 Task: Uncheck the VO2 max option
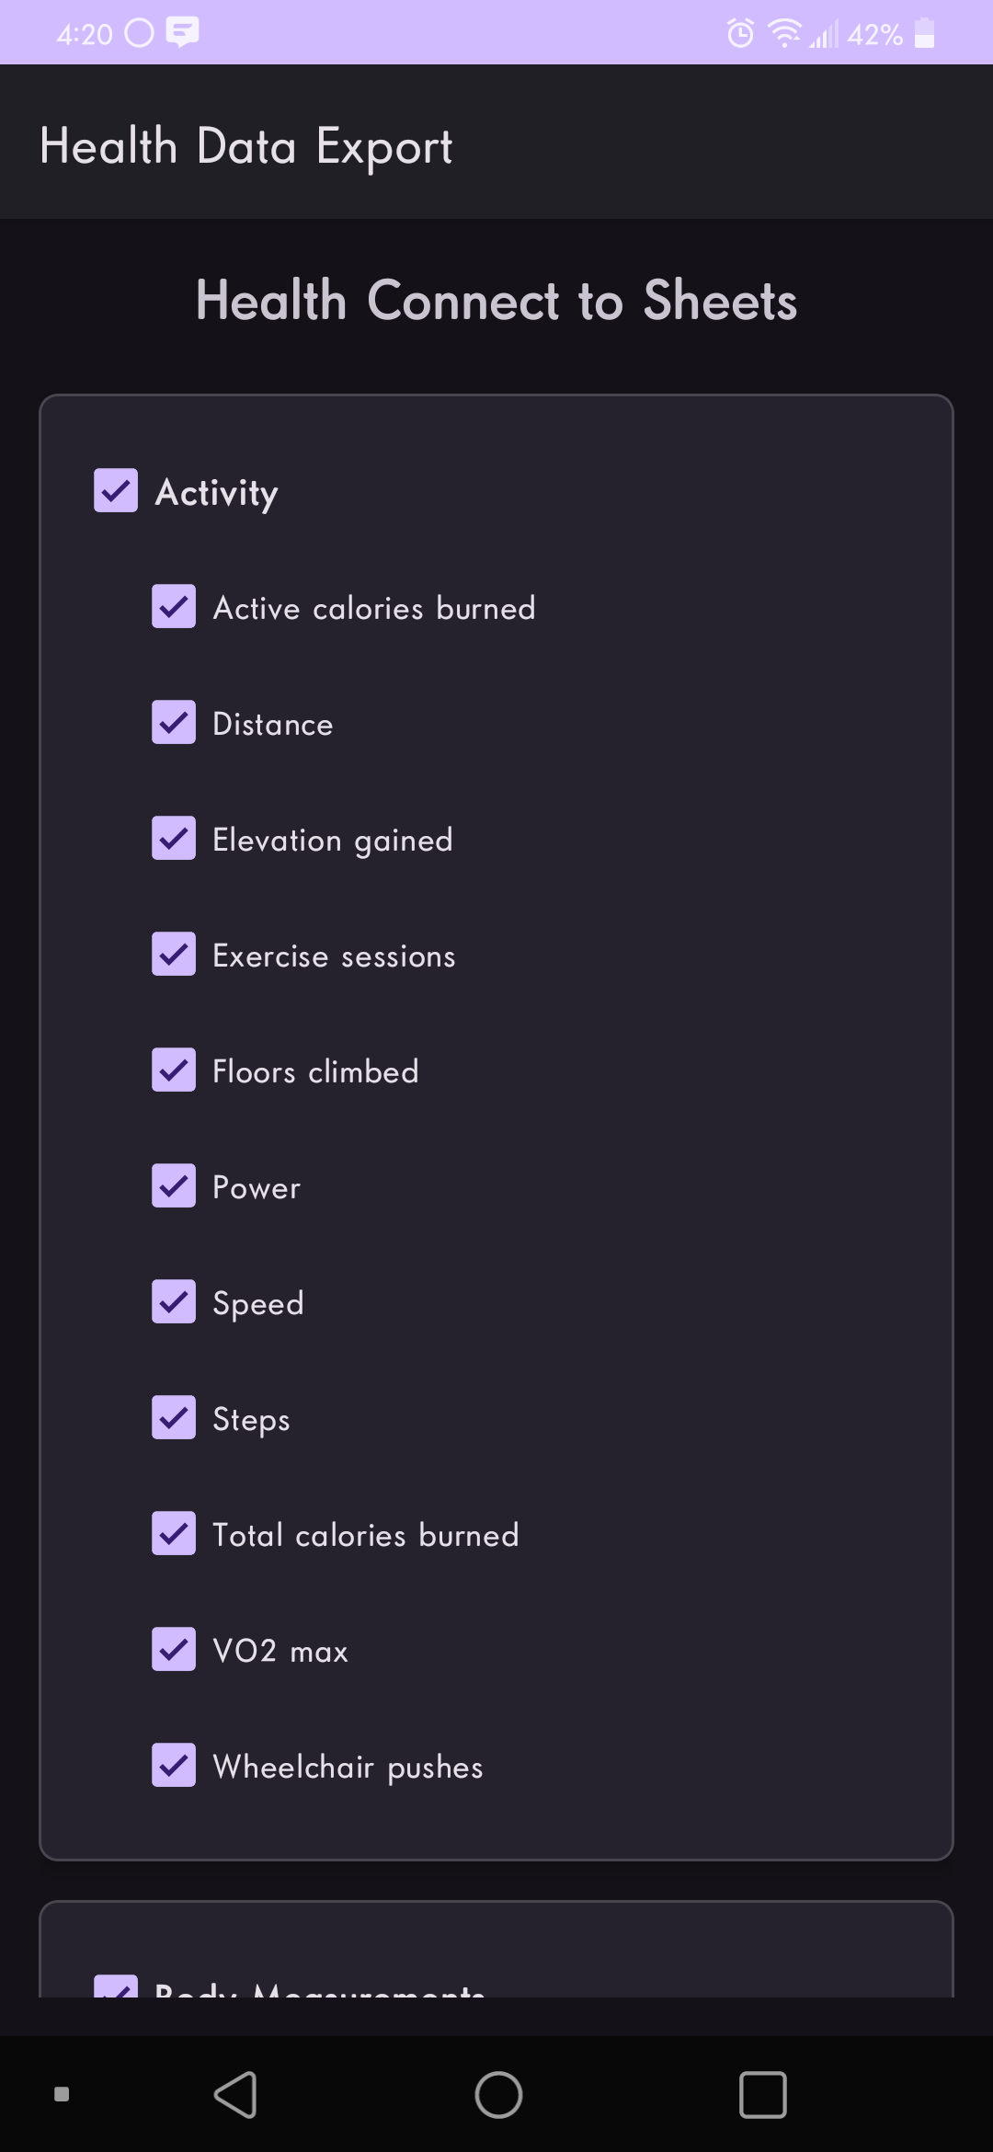tap(174, 1650)
